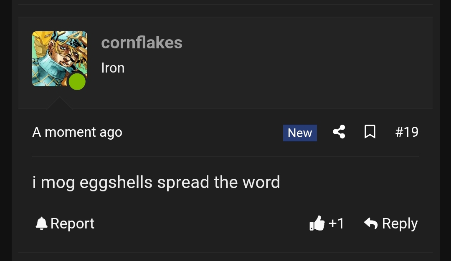Click the Reply link
Image resolution: width=451 pixels, height=261 pixels.
(x=400, y=223)
